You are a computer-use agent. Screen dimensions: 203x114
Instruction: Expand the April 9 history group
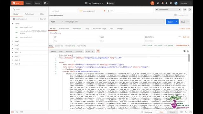point(12,60)
